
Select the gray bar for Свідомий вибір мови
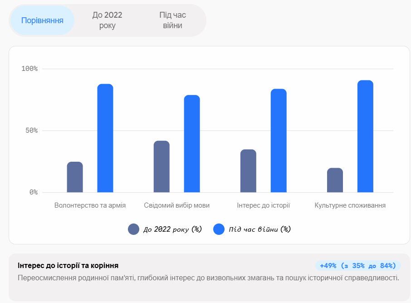point(162,166)
